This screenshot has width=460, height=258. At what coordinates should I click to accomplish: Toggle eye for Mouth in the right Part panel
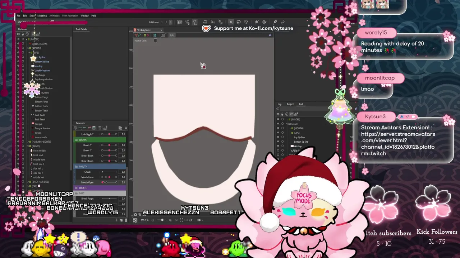pos(278,124)
